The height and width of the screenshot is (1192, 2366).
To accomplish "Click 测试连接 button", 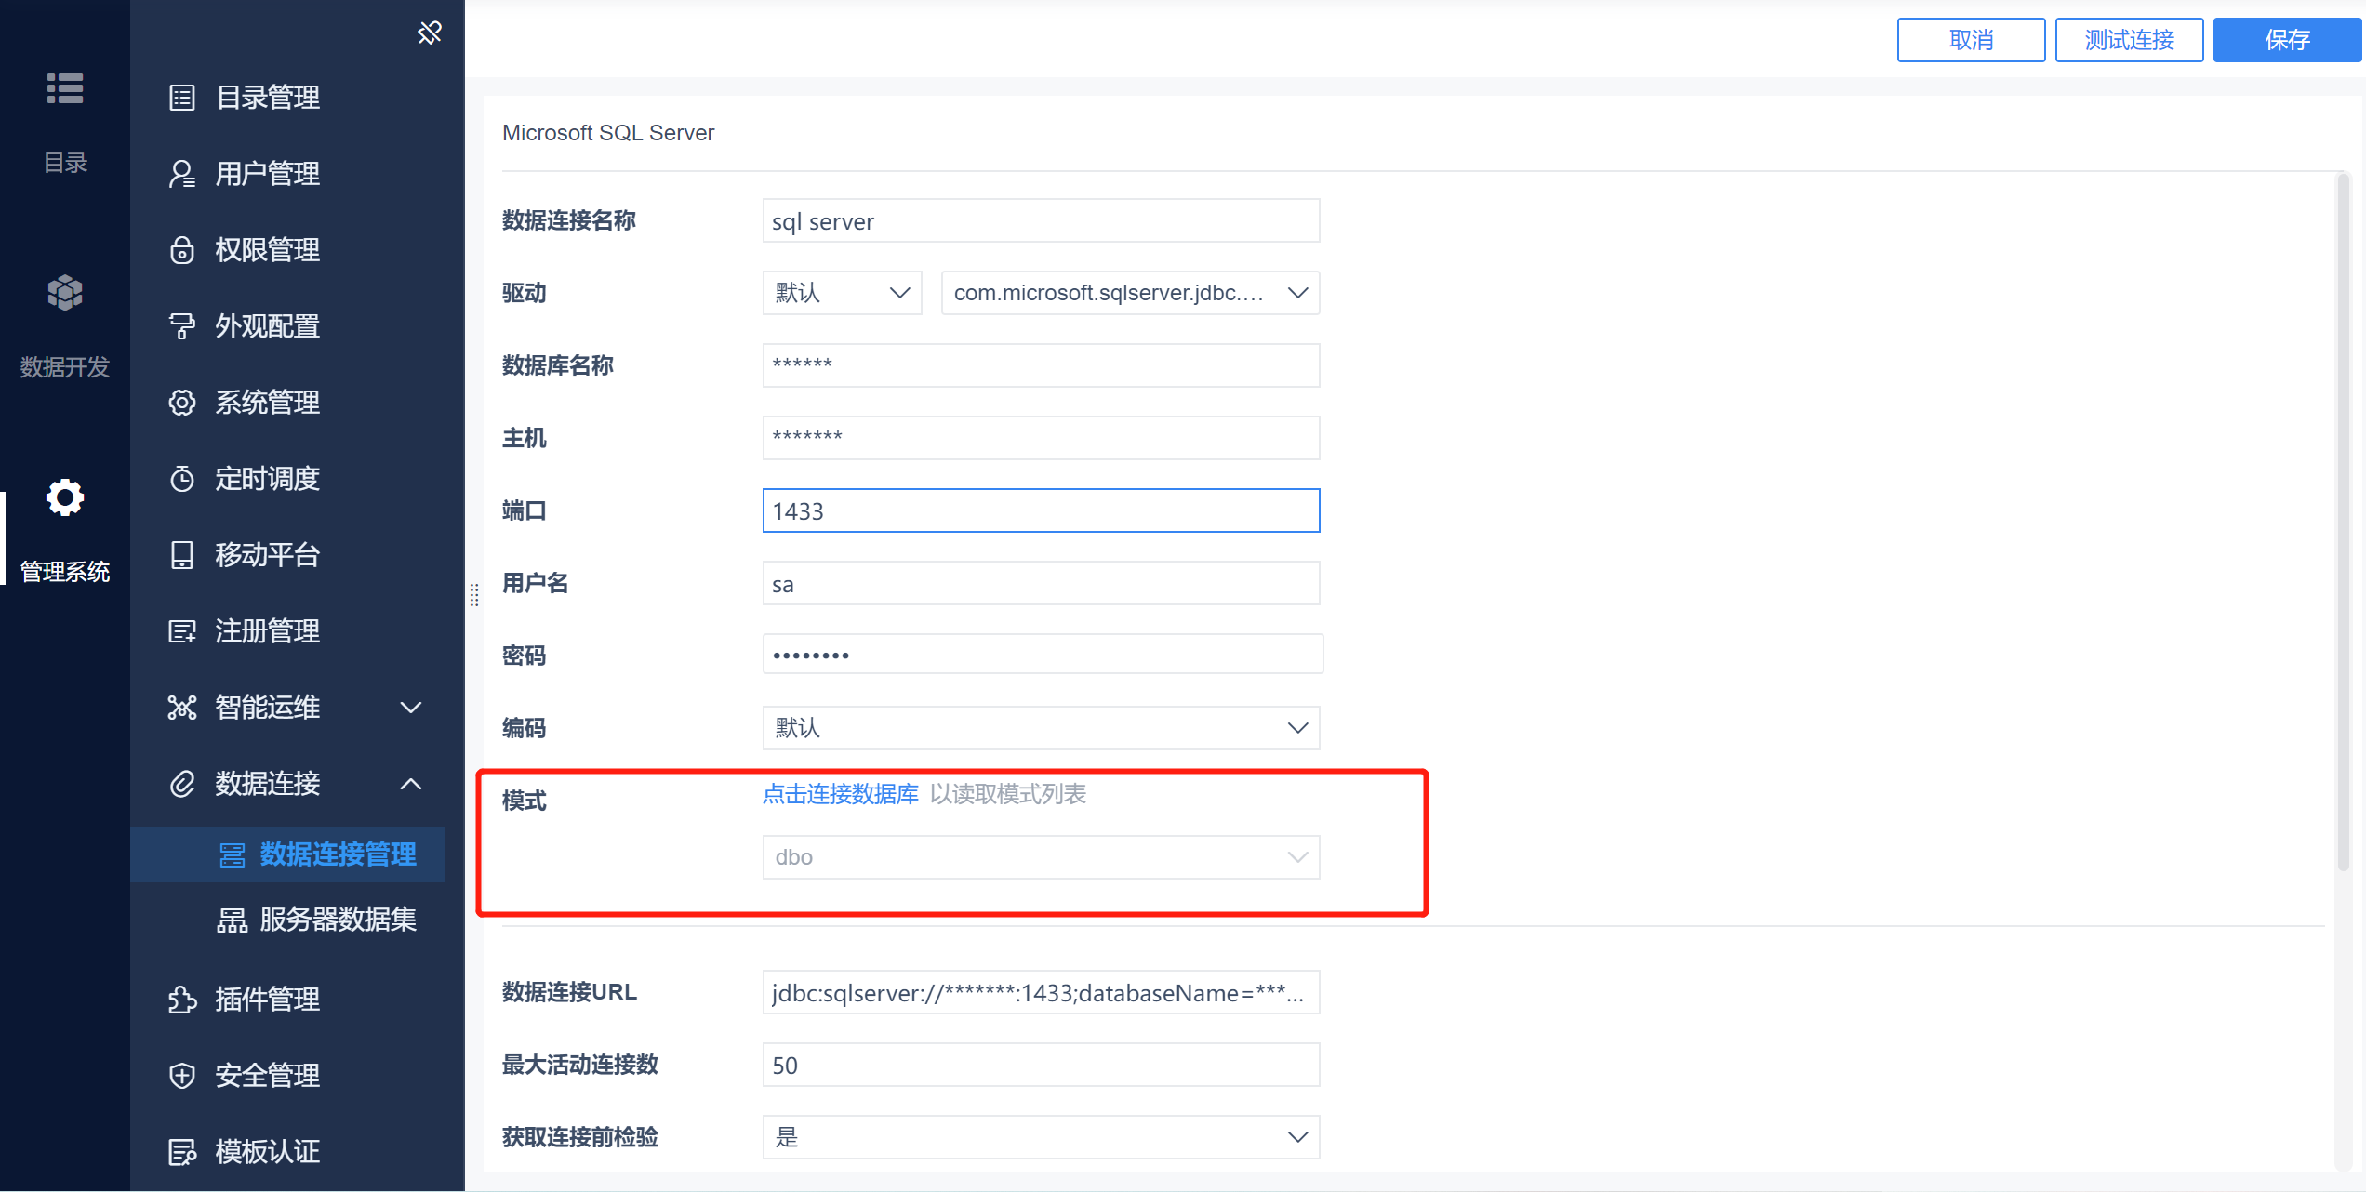I will click(x=2129, y=40).
